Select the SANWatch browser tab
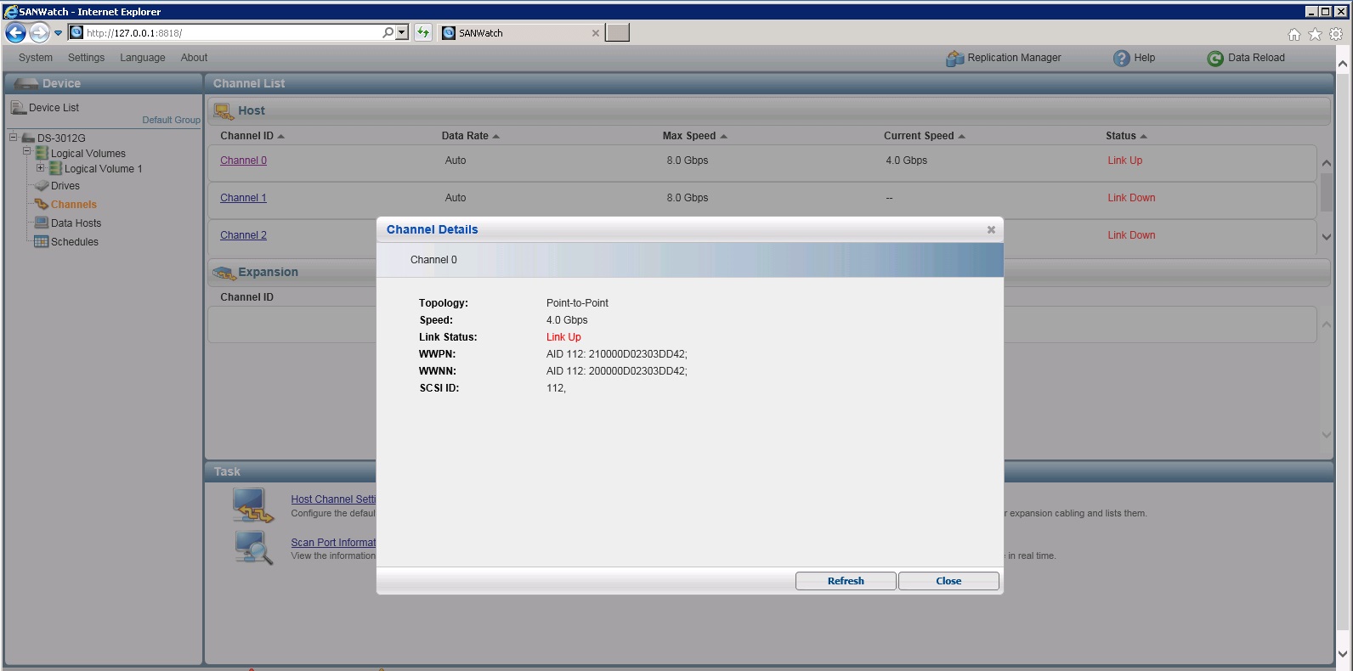The height and width of the screenshot is (671, 1353). pos(522,33)
